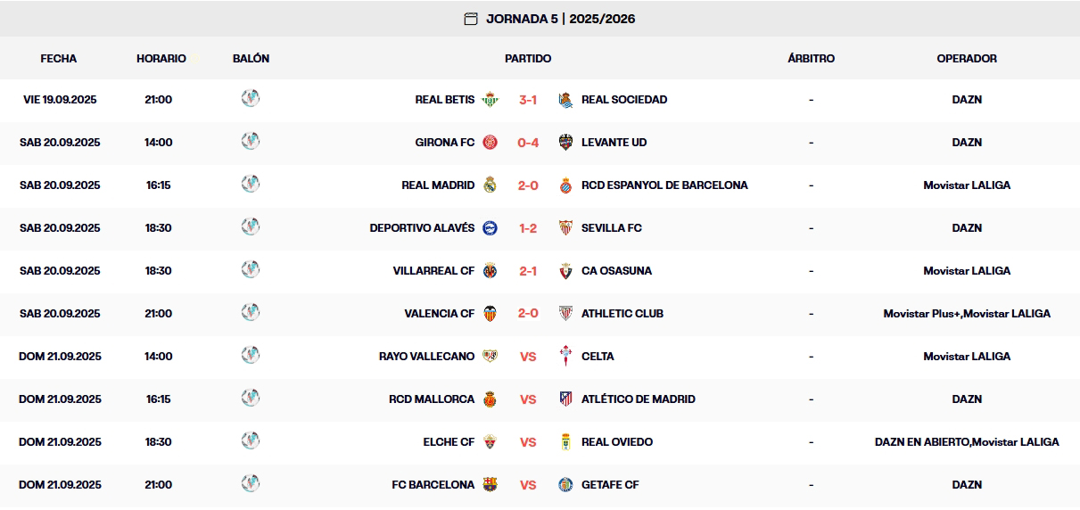Click the FC Barcelona club crest
Image resolution: width=1080 pixels, height=510 pixels.
coord(490,485)
